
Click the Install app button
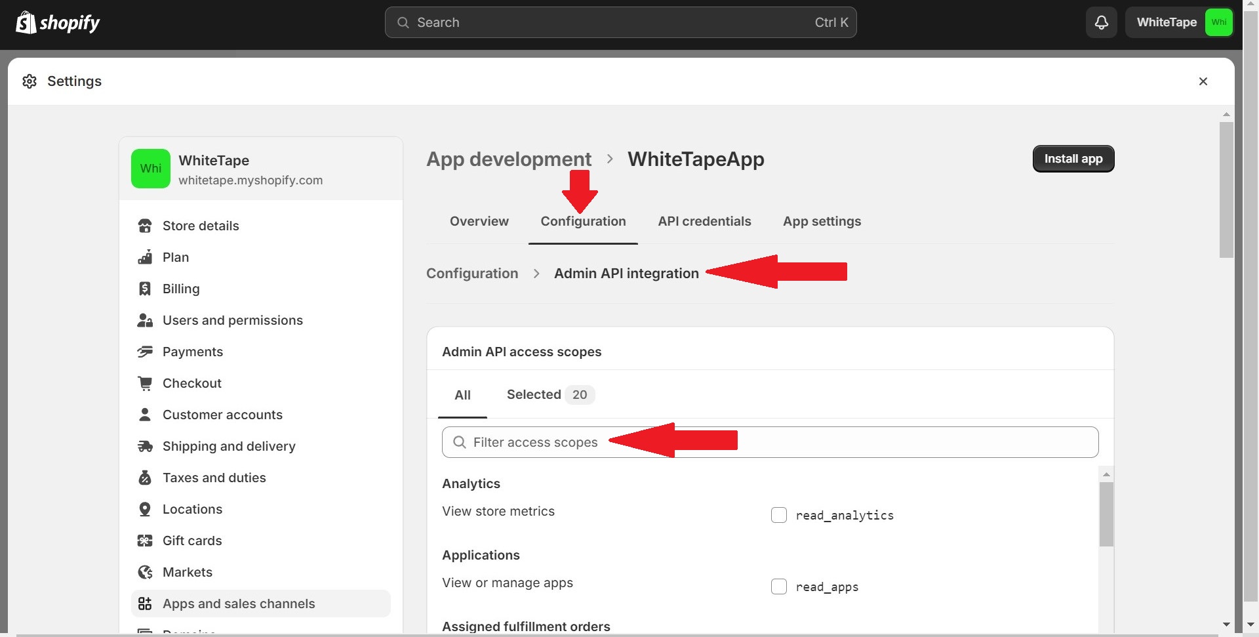[1073, 159]
